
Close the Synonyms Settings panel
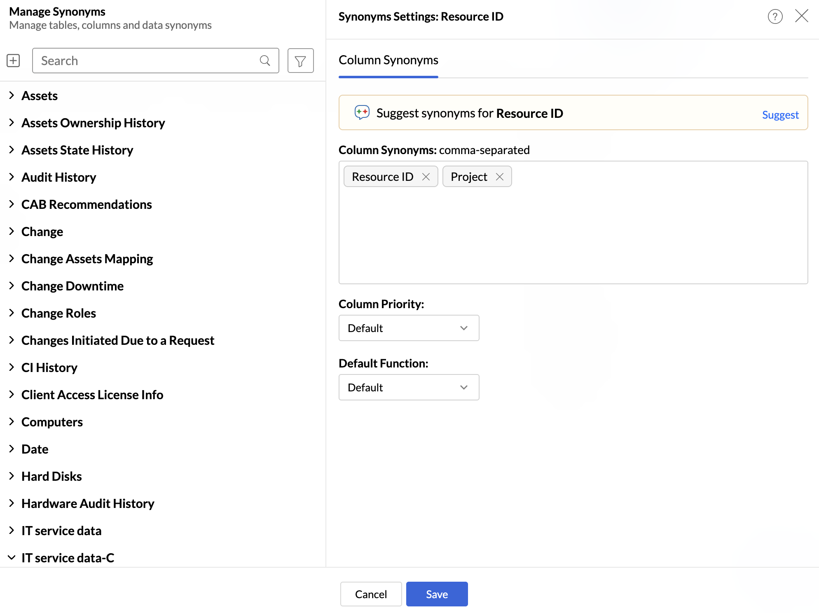pyautogui.click(x=801, y=16)
